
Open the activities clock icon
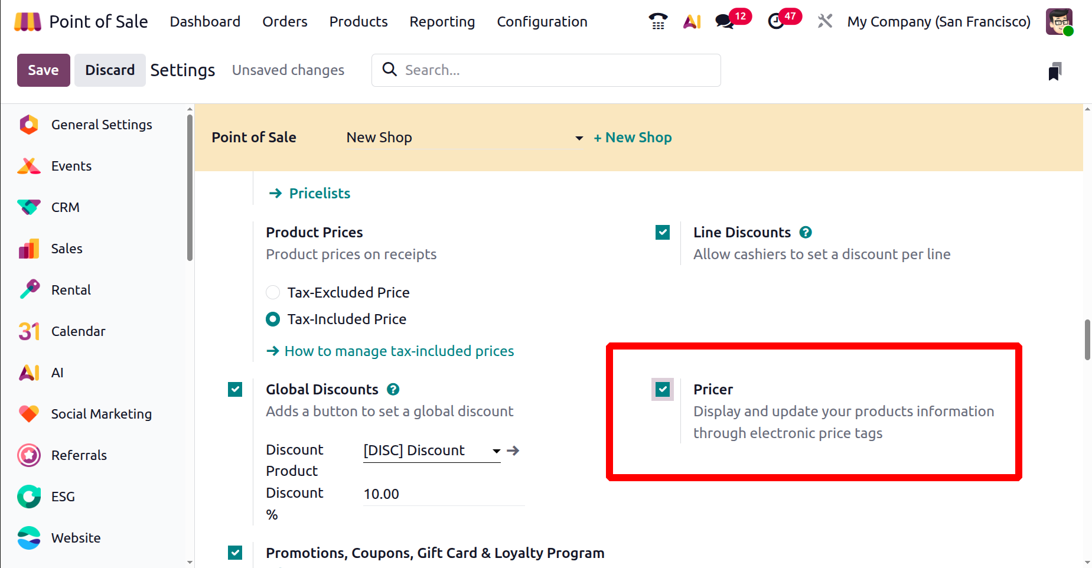click(x=776, y=22)
